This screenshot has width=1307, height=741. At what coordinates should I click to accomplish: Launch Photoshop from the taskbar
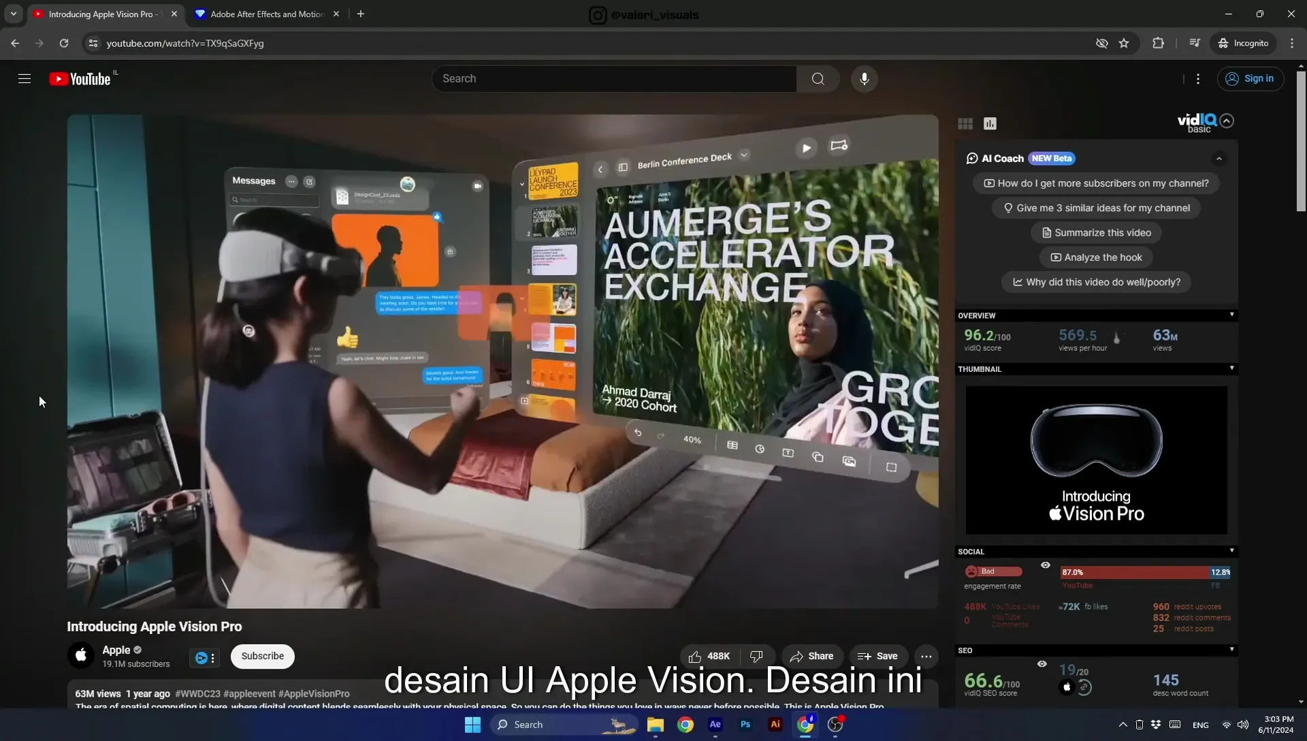[x=745, y=725]
